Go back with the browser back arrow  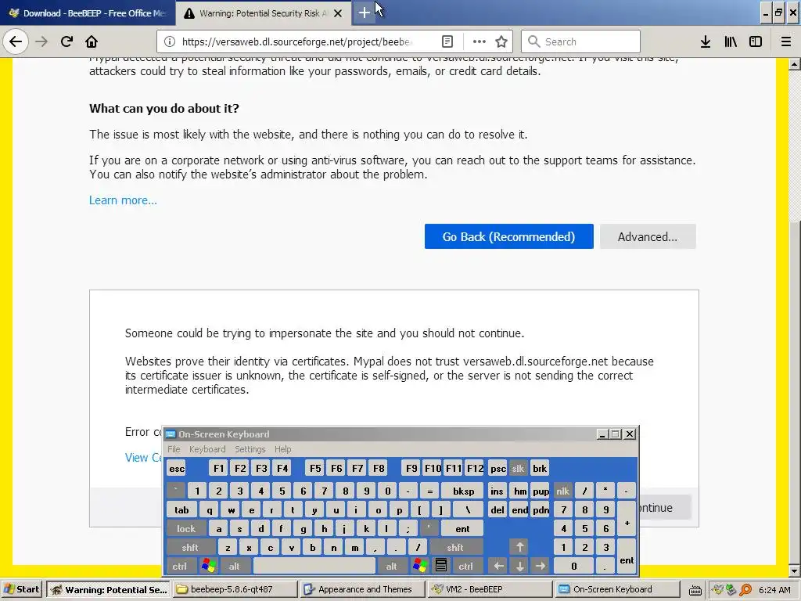[16, 42]
